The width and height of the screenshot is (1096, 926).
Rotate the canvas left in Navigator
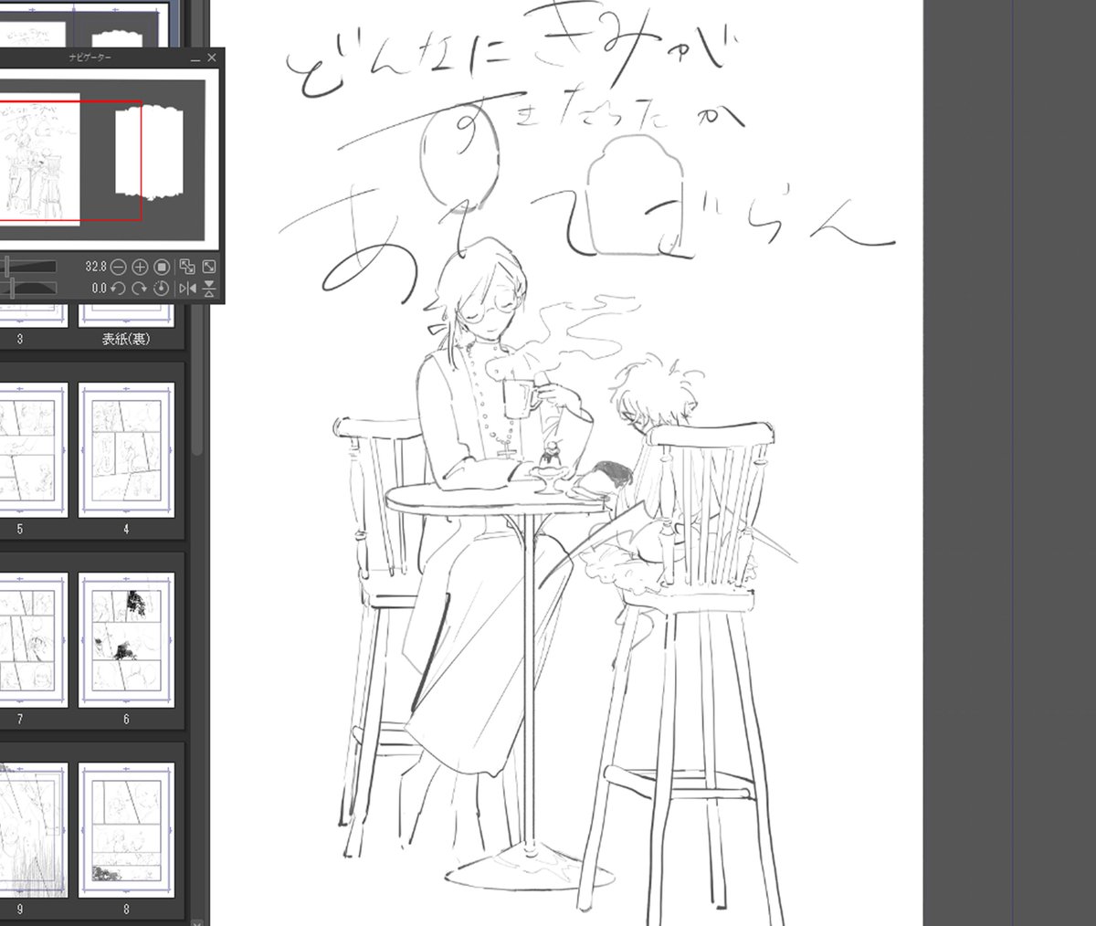(x=119, y=289)
